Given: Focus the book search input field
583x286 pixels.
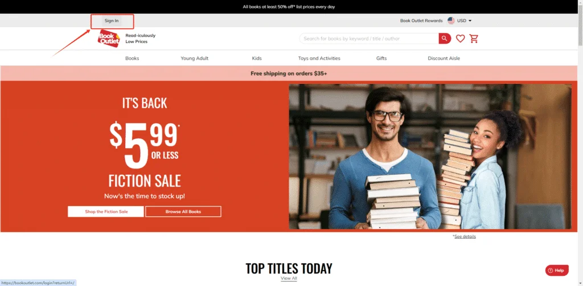Looking at the screenshot, I should [x=369, y=39].
